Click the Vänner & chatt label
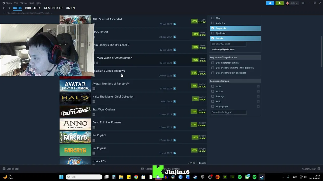 pyautogui.click(x=309, y=169)
